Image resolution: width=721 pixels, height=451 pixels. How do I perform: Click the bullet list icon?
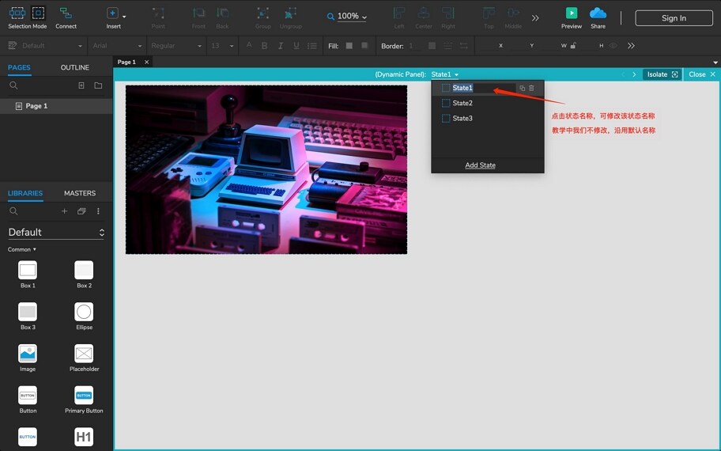(312, 46)
